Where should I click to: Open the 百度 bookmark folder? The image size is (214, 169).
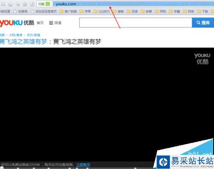132,11
